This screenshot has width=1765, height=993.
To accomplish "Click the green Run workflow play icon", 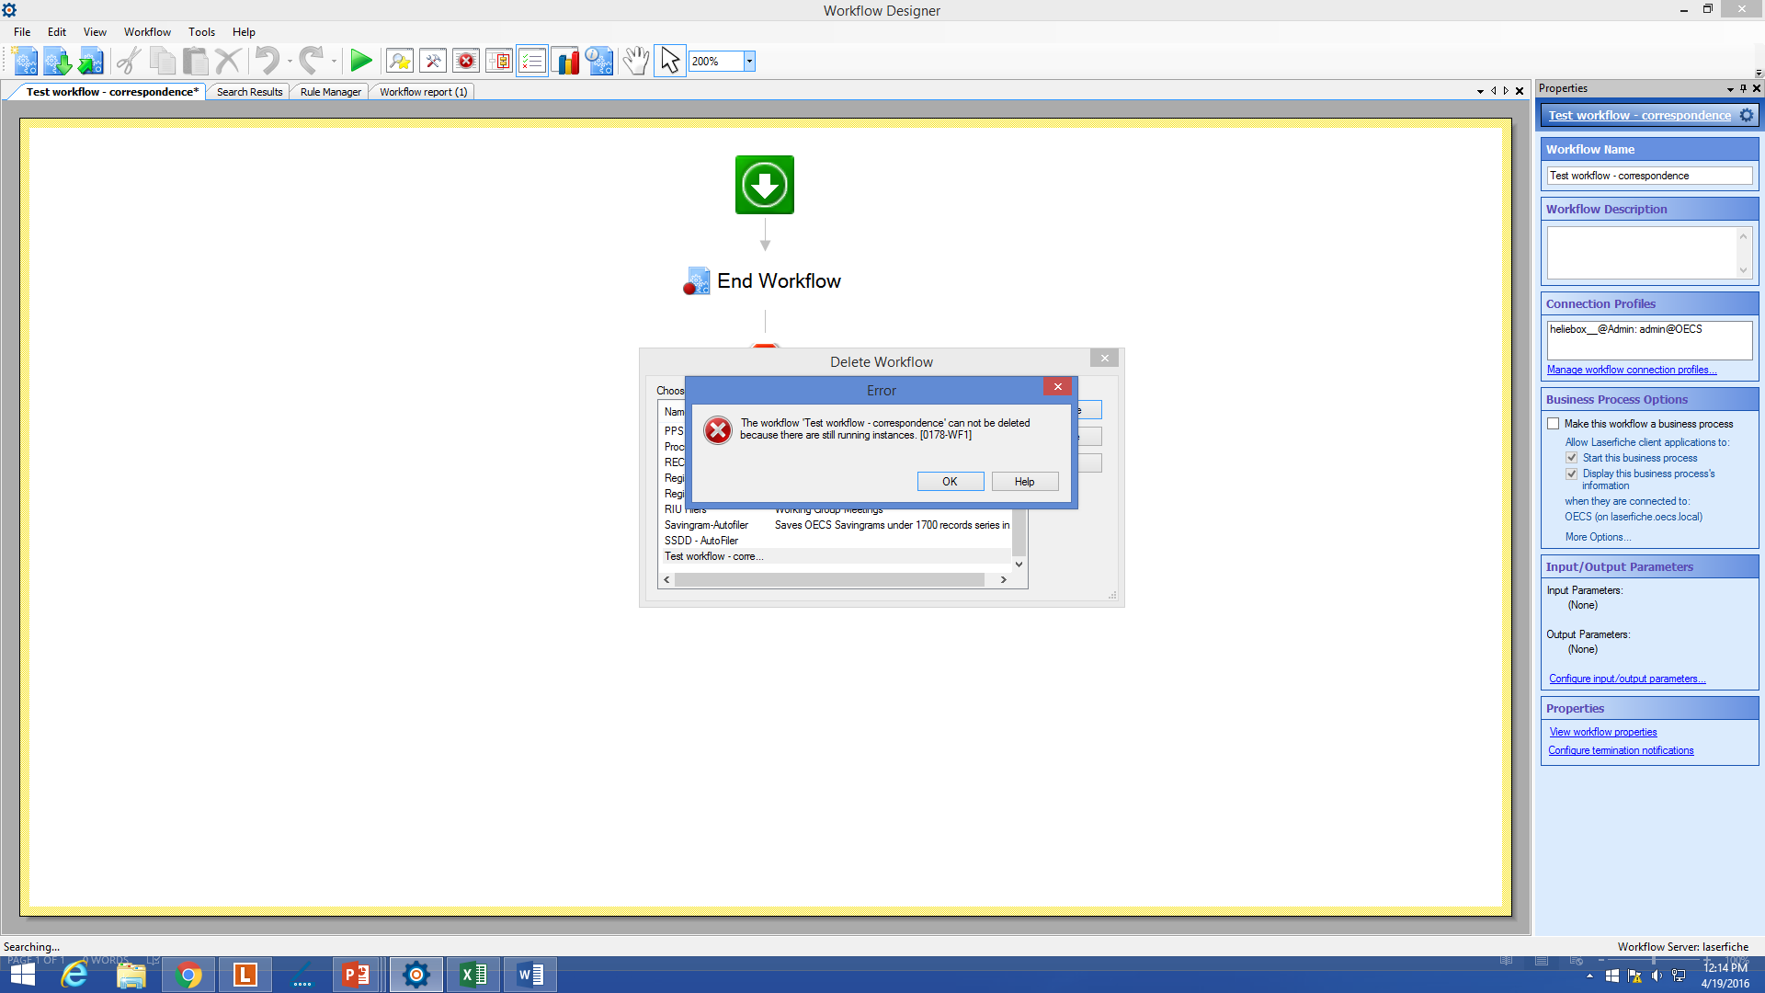I will tap(361, 62).
